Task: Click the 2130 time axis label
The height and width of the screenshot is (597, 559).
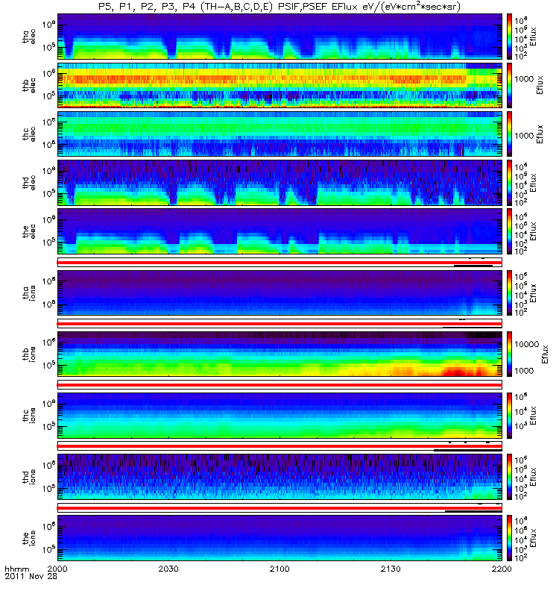Action: (391, 569)
